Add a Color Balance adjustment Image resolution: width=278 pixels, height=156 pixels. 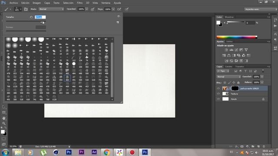pyautogui.click(x=229, y=55)
